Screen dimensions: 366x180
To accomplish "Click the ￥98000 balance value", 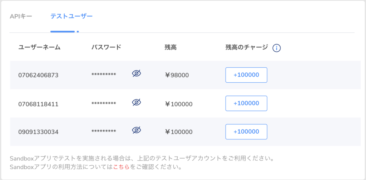I will 177,75.
